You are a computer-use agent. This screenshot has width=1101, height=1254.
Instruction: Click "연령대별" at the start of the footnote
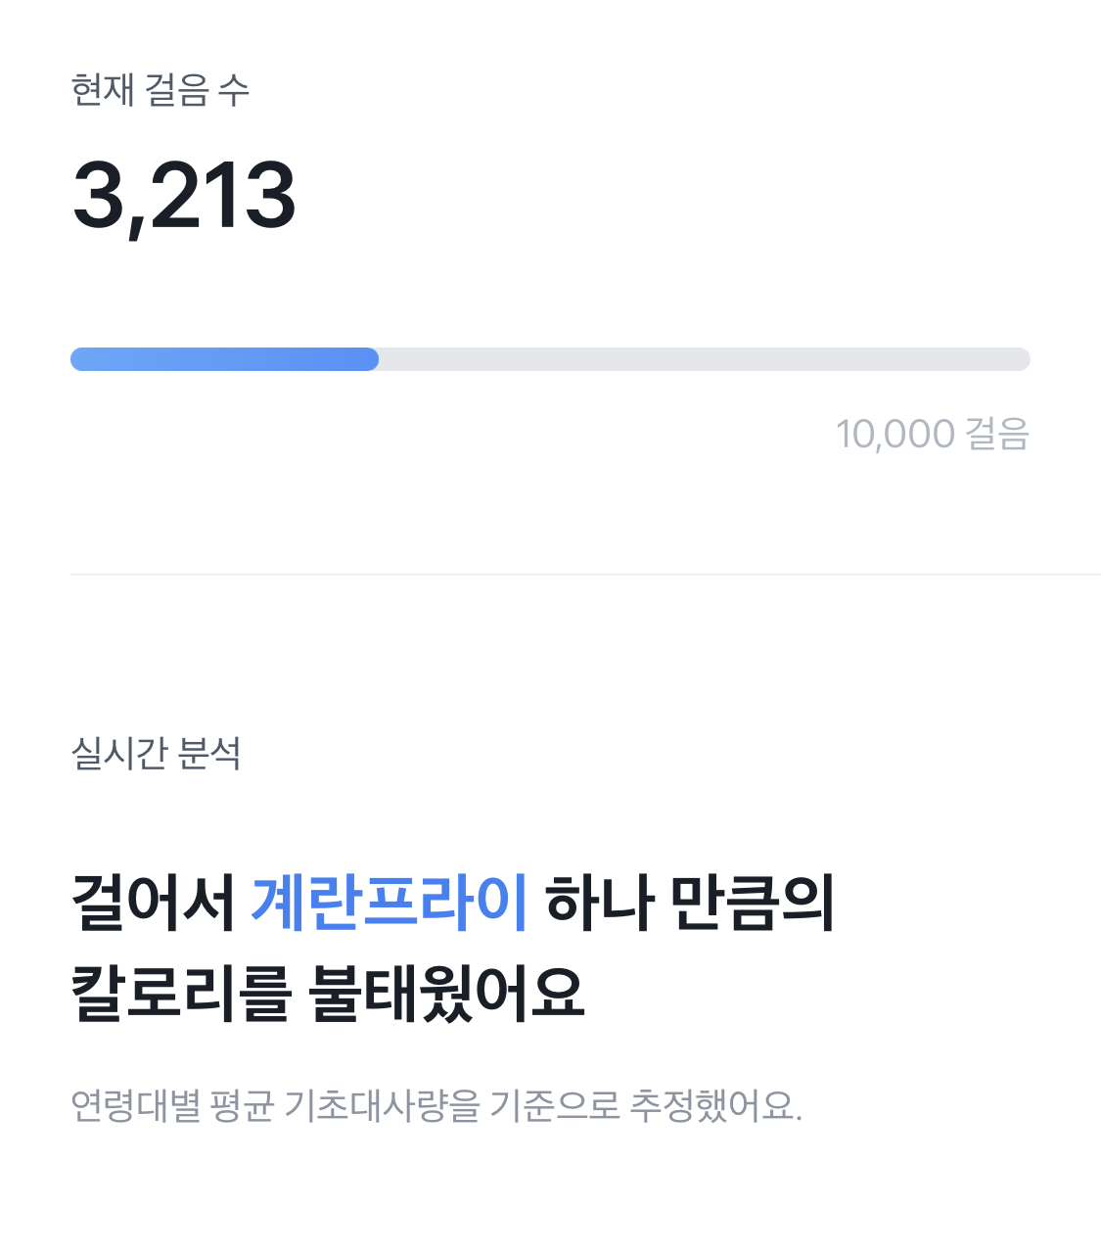pos(135,1106)
